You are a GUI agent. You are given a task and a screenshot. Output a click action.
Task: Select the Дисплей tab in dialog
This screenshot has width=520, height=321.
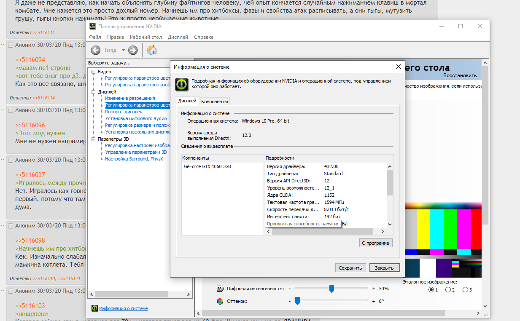(187, 101)
